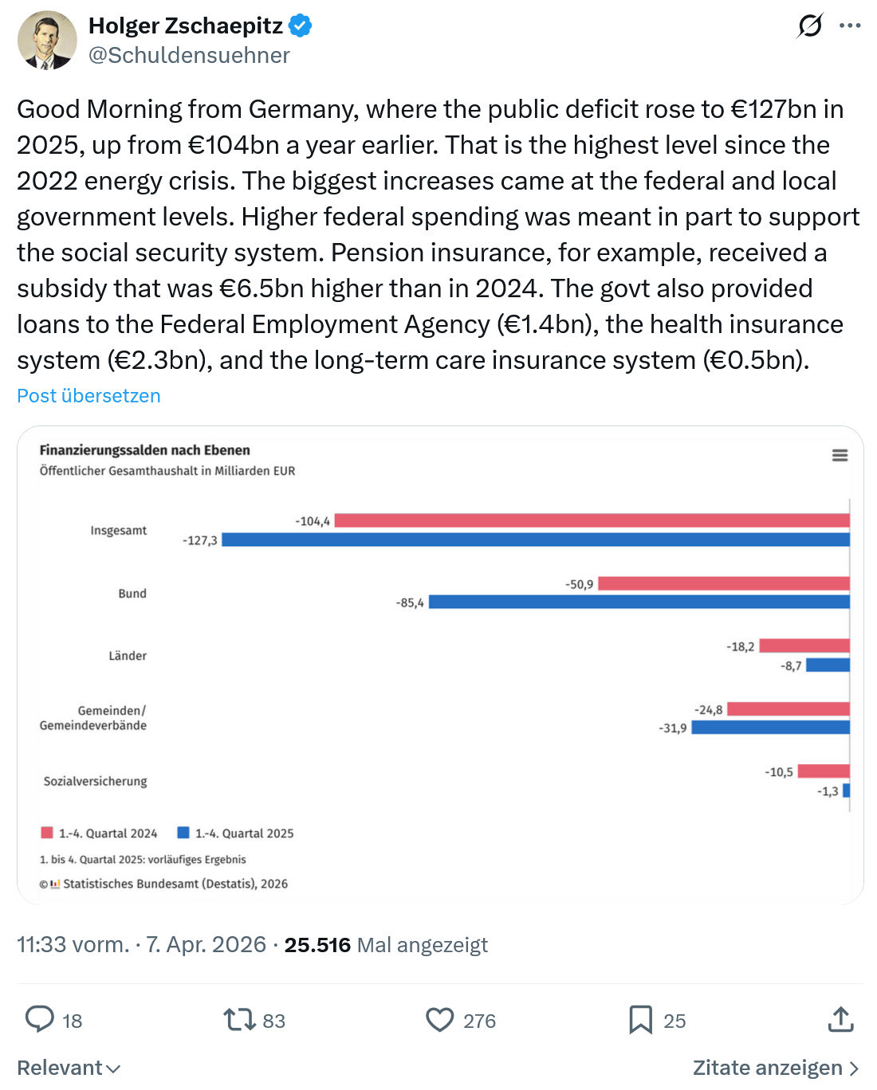Click the 'Post übersetzen' link
The image size is (877, 1090).
click(x=88, y=395)
